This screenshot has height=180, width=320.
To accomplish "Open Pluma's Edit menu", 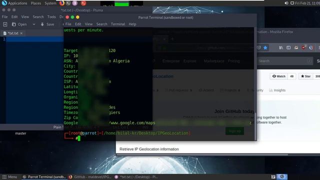I will coord(14,17).
